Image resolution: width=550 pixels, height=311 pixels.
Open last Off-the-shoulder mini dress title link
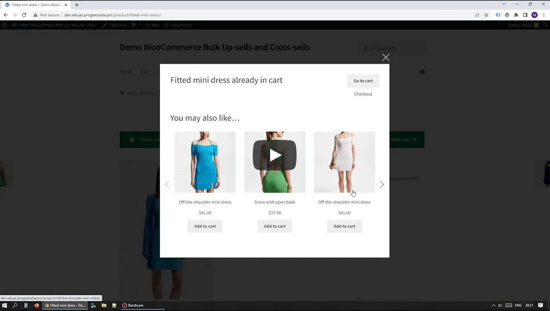tap(344, 202)
